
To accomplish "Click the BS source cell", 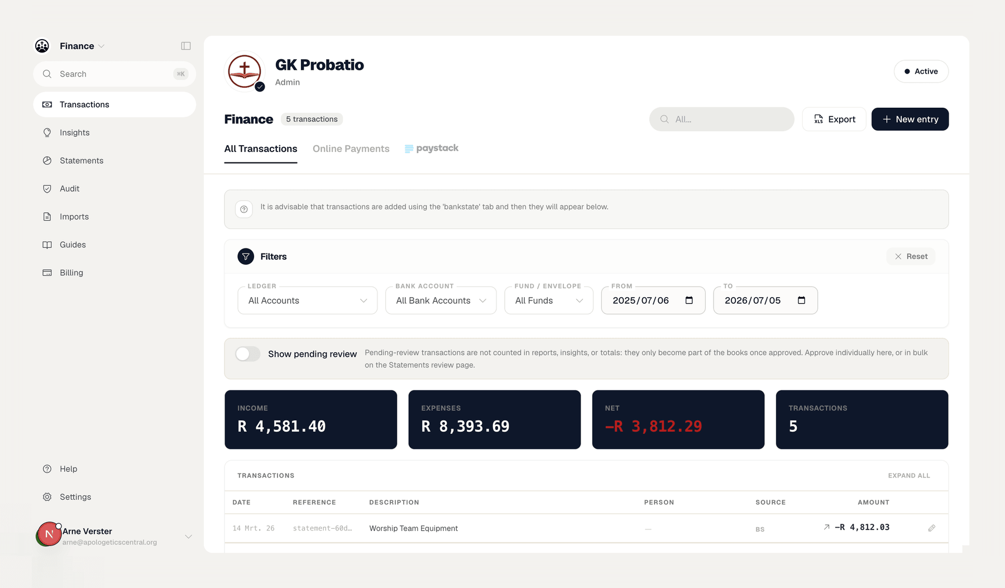I will pyautogui.click(x=760, y=529).
